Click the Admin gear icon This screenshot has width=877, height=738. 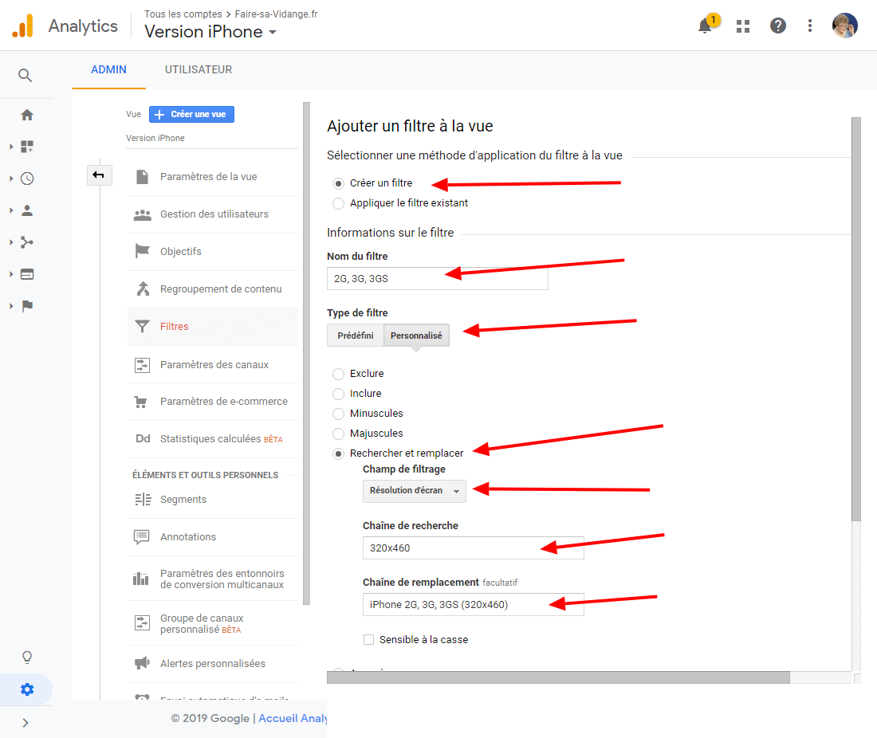[27, 689]
